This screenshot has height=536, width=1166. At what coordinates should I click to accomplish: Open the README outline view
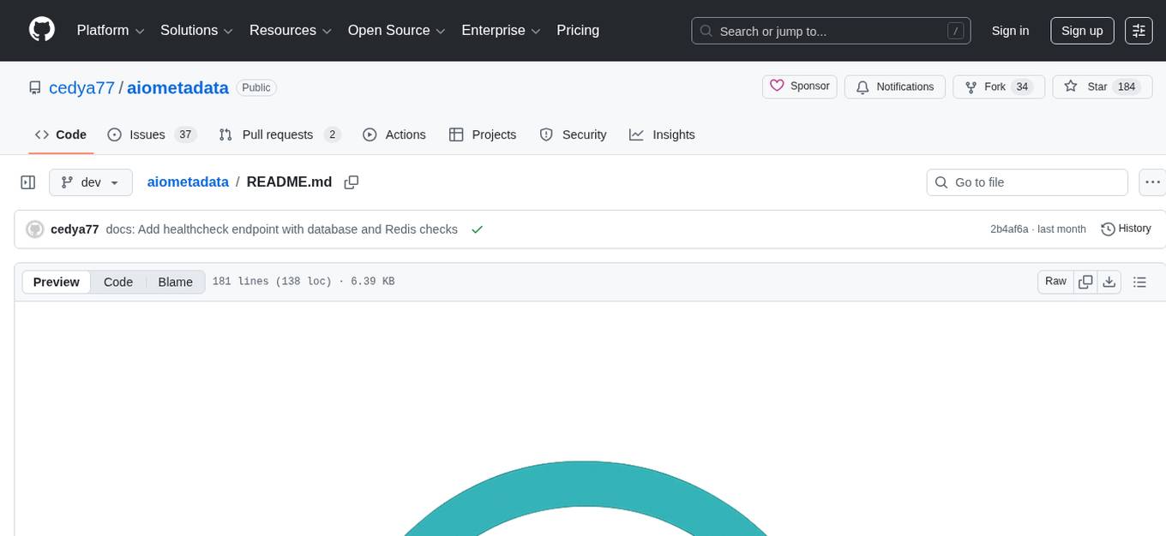click(1140, 281)
